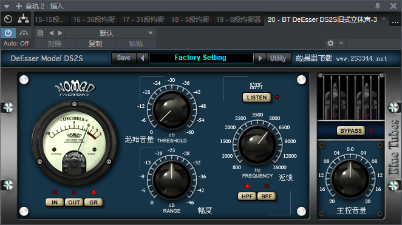Open the gear settings icon

(x=330, y=43)
